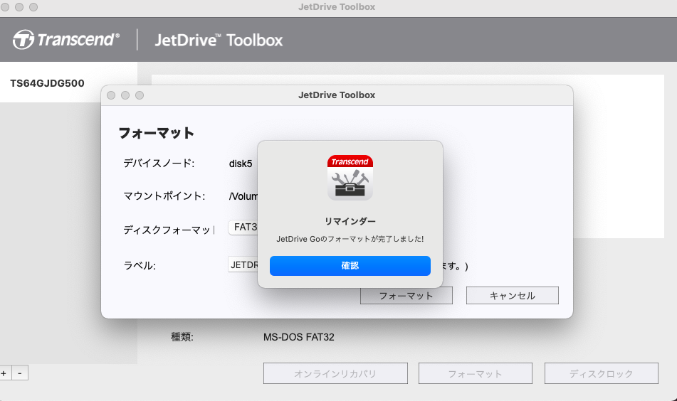677x401 pixels.
Task: Close the main JetDrive Toolbox window
Action: pos(5,7)
